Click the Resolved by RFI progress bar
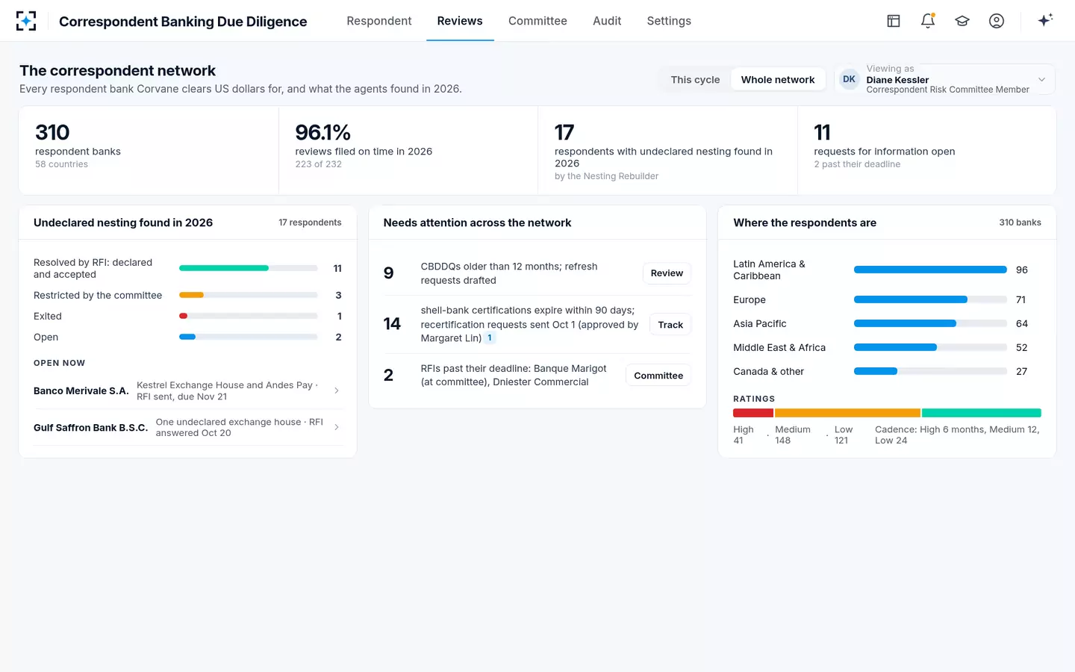Viewport: 1075px width, 672px height. click(249, 268)
